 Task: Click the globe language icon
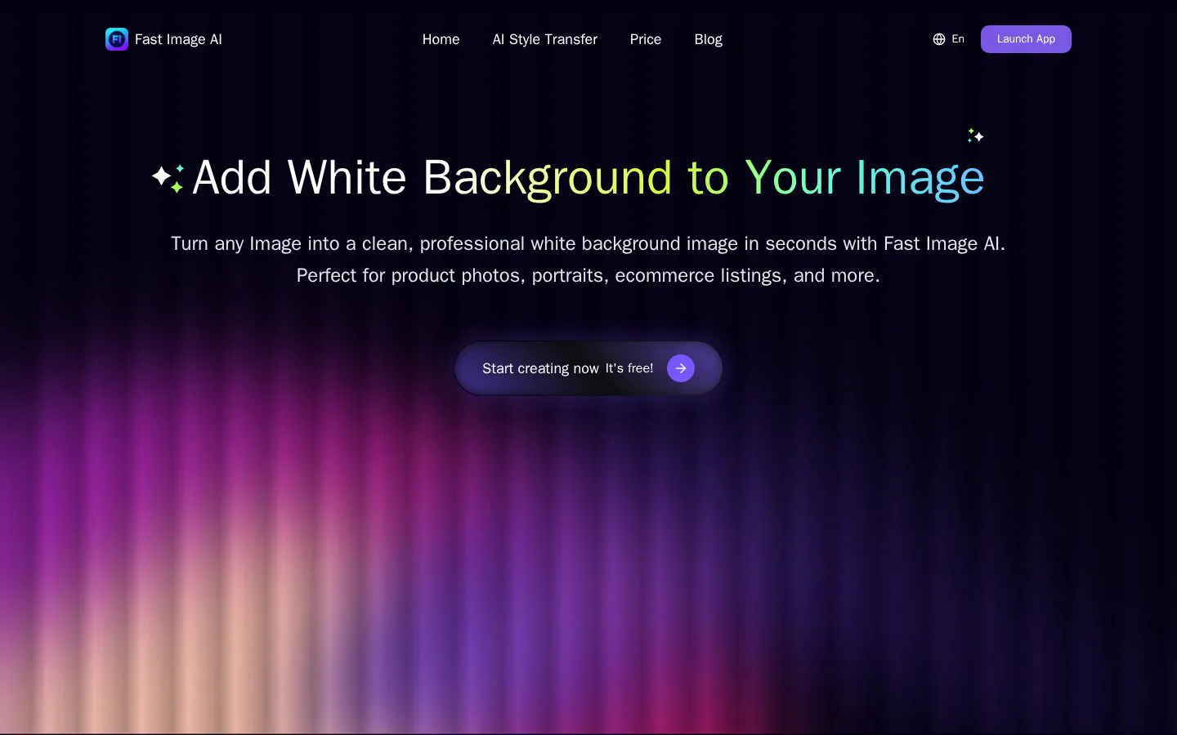click(x=939, y=39)
